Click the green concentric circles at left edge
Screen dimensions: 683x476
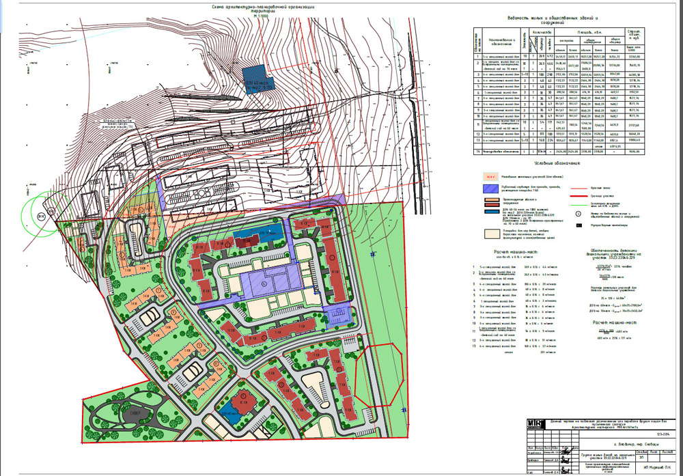[39, 216]
